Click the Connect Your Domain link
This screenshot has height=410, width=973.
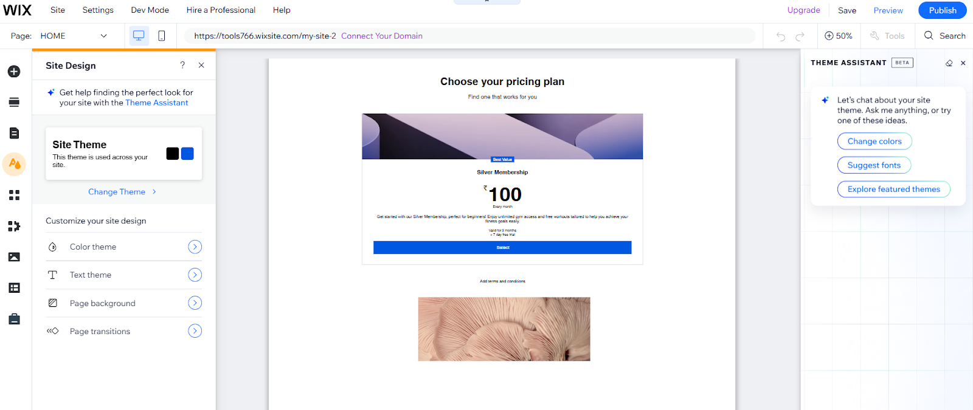[x=381, y=36]
